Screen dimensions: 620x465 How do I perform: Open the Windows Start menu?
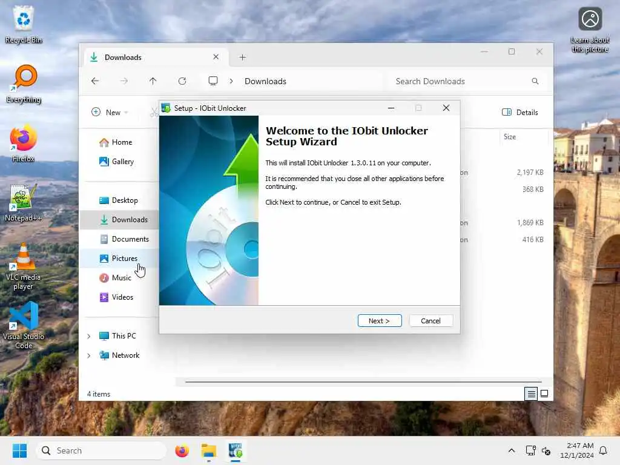[x=19, y=450]
